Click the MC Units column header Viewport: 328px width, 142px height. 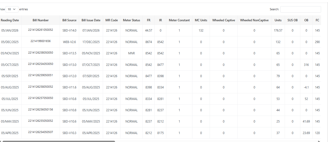coord(201,20)
